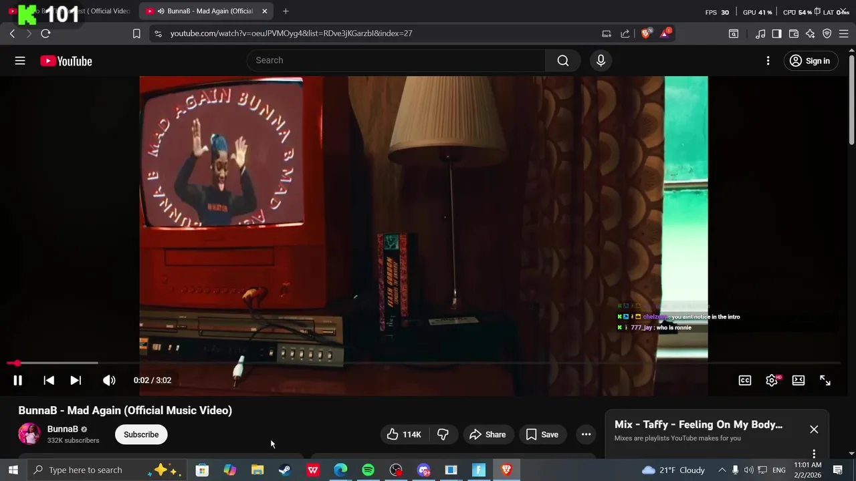
Task: Launch Microsoft Store from taskbar
Action: coord(202,470)
